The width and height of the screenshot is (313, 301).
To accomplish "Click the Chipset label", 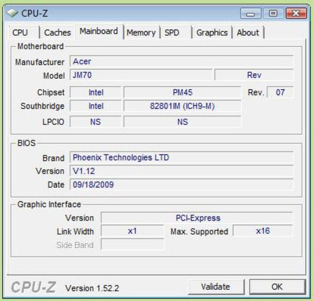I will tap(51, 92).
